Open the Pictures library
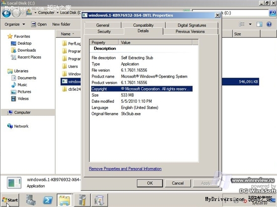 coord(21,92)
